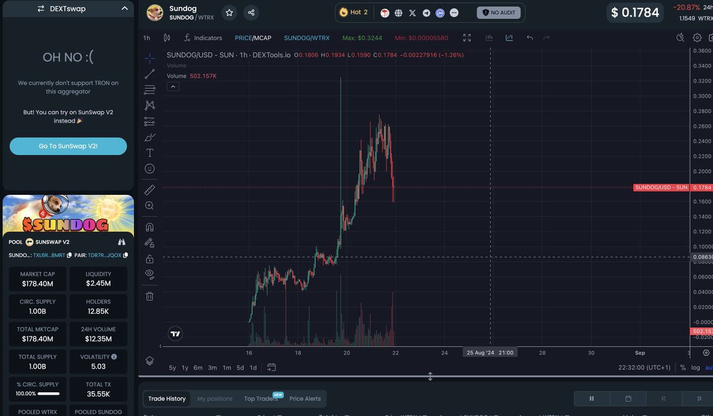This screenshot has height=416, width=713.
Task: Set chart range to 3m
Action: pos(212,367)
